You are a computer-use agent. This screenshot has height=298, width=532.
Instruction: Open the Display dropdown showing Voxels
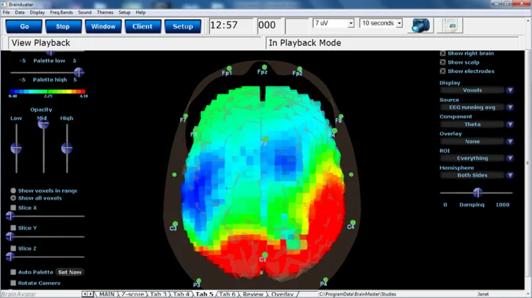point(477,90)
